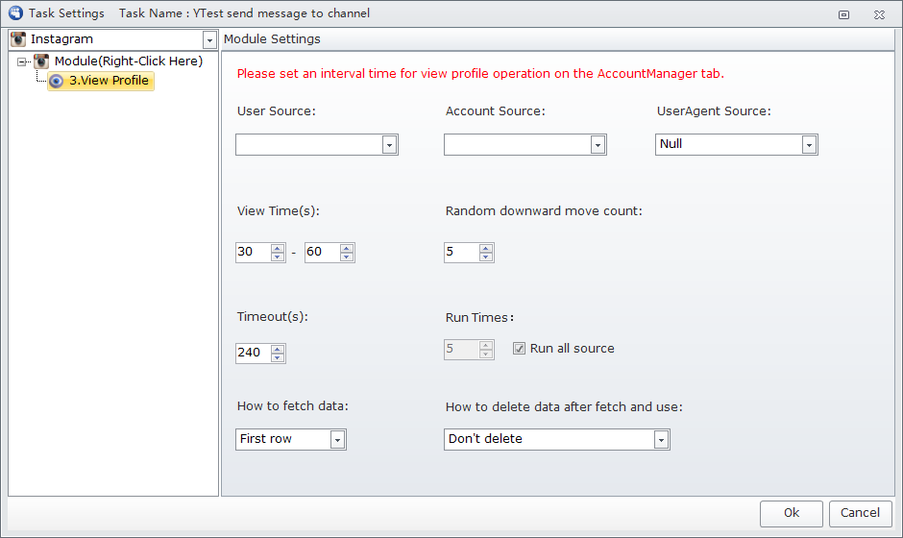
Task: Increase the minimum View Time value
Action: (x=278, y=248)
